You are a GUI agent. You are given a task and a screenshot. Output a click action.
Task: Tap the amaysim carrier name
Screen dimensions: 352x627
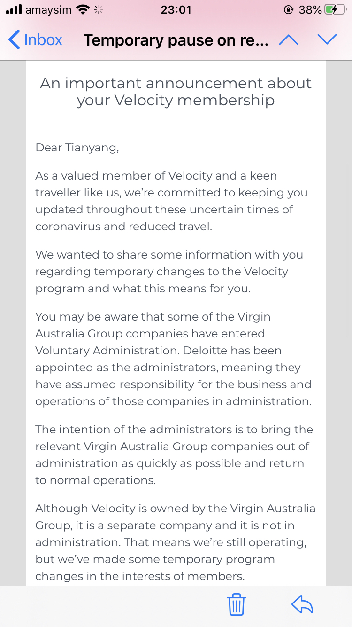point(48,9)
